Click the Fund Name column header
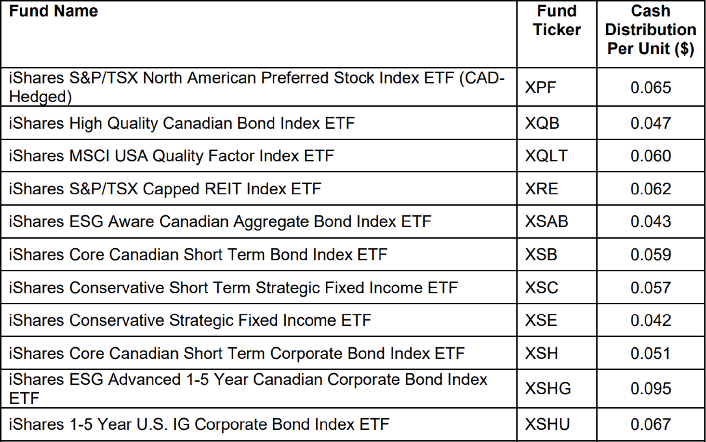The image size is (706, 442). click(x=53, y=11)
